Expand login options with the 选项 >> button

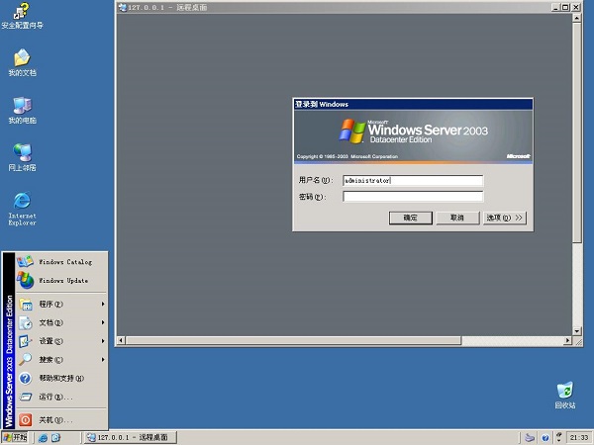[505, 218]
